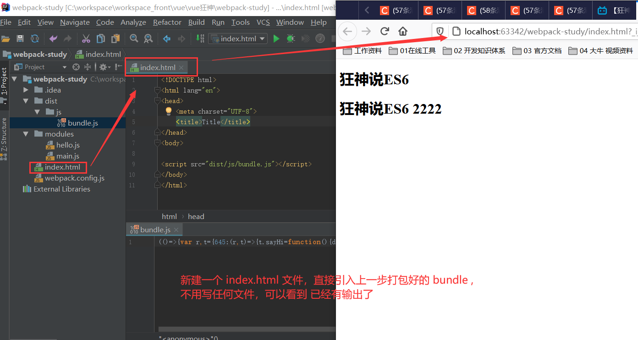Click the Save All toolbar icon
638x340 pixels.
[20, 38]
